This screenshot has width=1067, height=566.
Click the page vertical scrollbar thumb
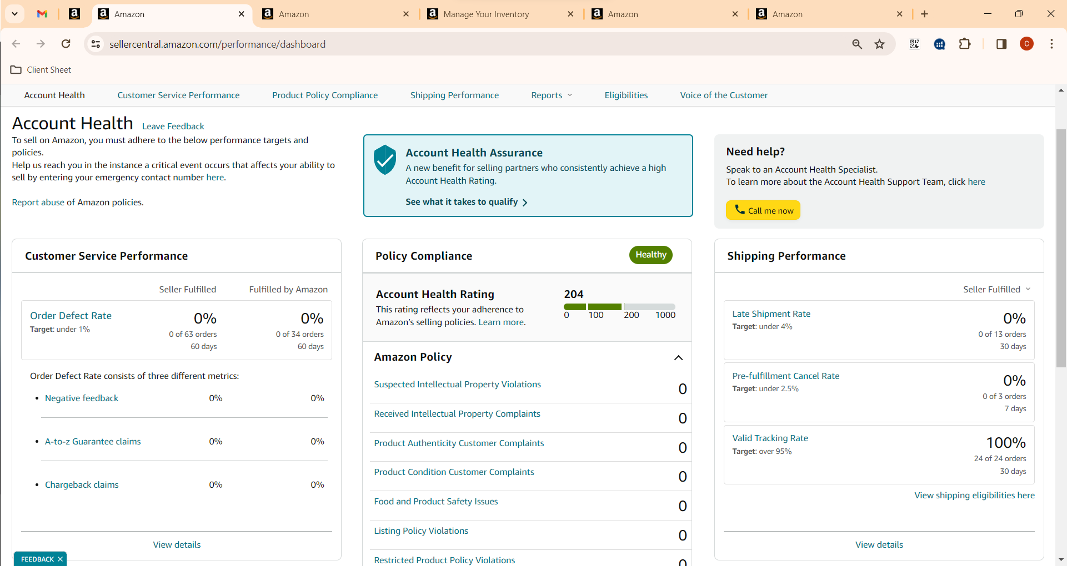[1061, 248]
